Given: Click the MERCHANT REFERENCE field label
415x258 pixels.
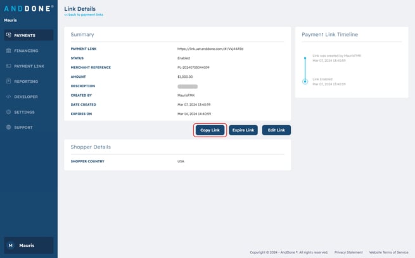Looking at the screenshot, I should 91,68.
